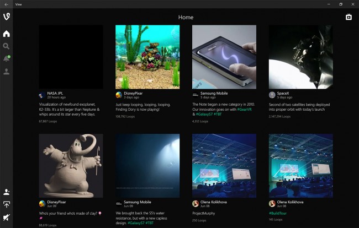The height and width of the screenshot is (228, 359).
Task: Click the Home page heading
Action: (x=186, y=17)
